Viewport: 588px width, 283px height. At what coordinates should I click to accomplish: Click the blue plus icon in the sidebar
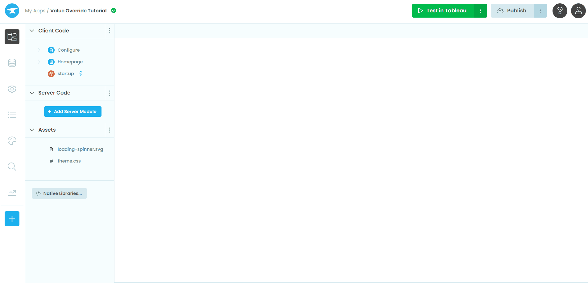[12, 219]
